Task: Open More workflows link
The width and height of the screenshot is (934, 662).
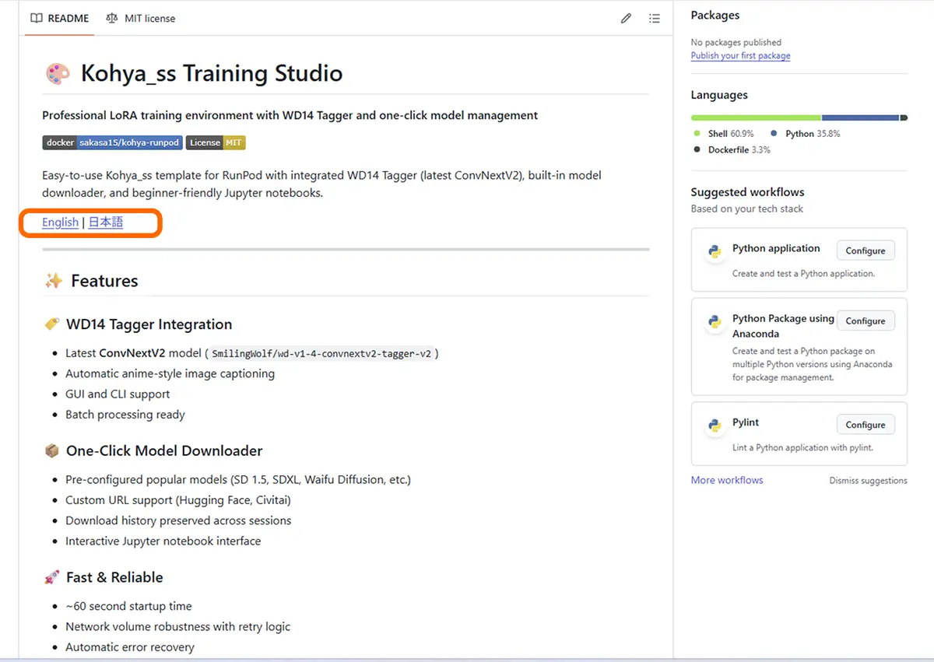Action: [727, 480]
